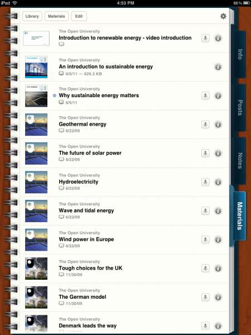Open Why sustainable energy matters title
Viewport: 251px width, 335px height.
pyautogui.click(x=99, y=95)
